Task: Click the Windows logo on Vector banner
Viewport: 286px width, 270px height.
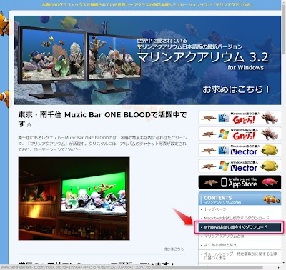Action: pyautogui.click(x=224, y=166)
